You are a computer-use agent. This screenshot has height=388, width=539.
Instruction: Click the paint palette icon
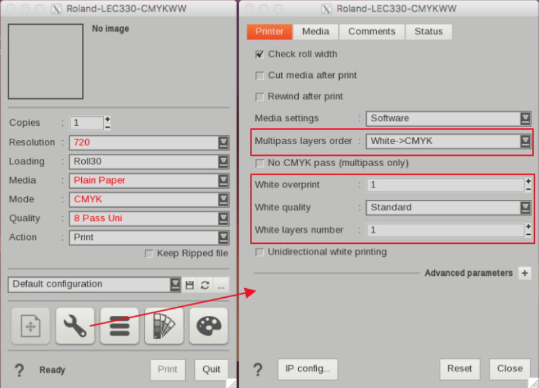tap(208, 326)
